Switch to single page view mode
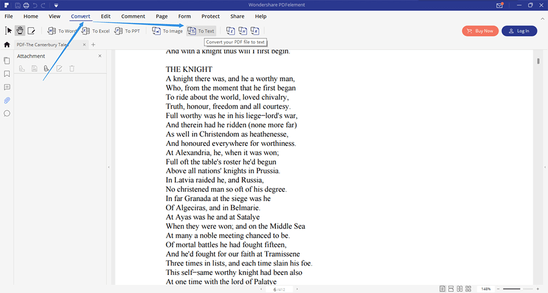The height and width of the screenshot is (293, 548). (442, 289)
